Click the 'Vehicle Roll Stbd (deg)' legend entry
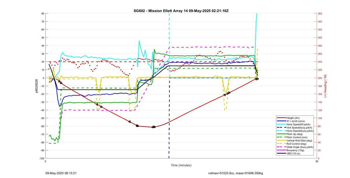This screenshot has width=350, height=178. pyautogui.click(x=295, y=141)
